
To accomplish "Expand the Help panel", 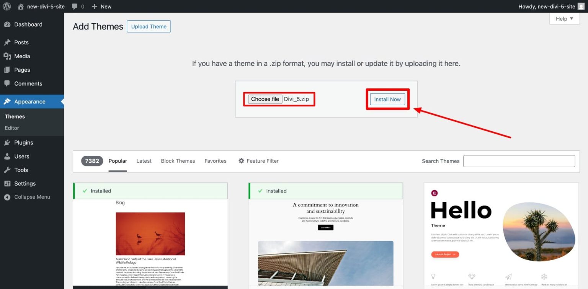I will (564, 18).
